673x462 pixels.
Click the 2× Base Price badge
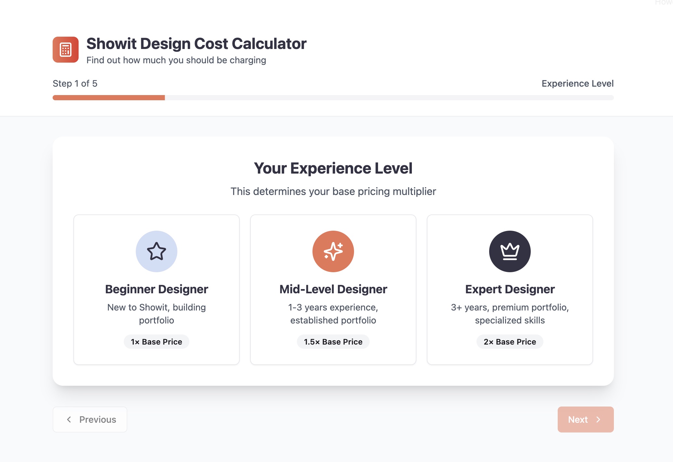(510, 342)
